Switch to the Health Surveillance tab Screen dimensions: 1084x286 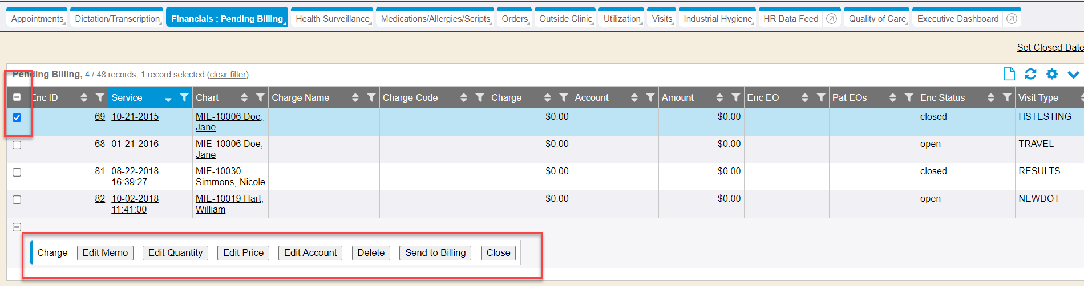(332, 19)
